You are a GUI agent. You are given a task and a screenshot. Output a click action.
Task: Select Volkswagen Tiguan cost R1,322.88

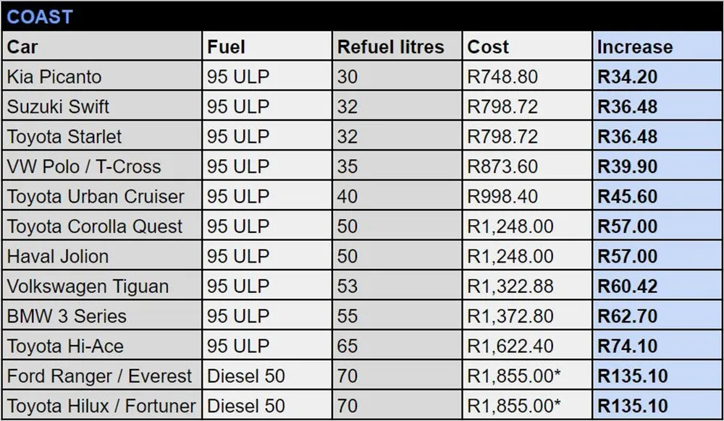[510, 286]
